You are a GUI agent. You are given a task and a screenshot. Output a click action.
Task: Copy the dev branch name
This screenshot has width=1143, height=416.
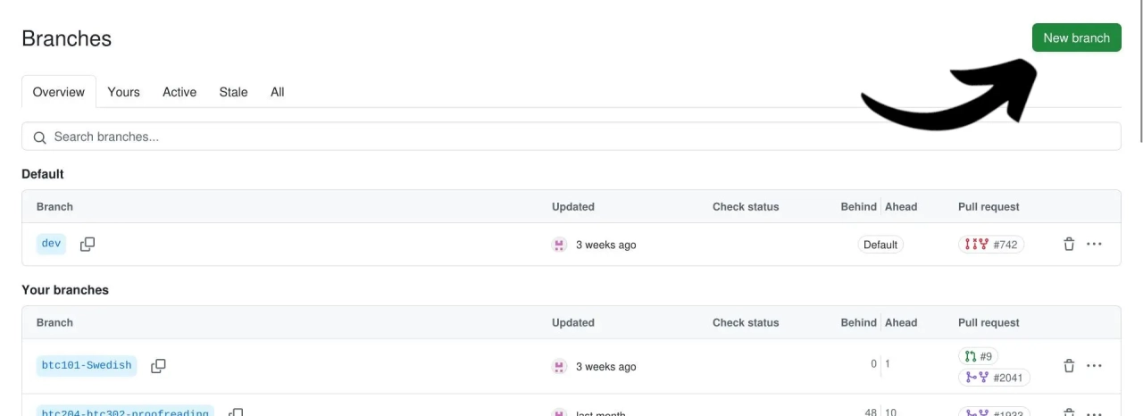(x=88, y=244)
